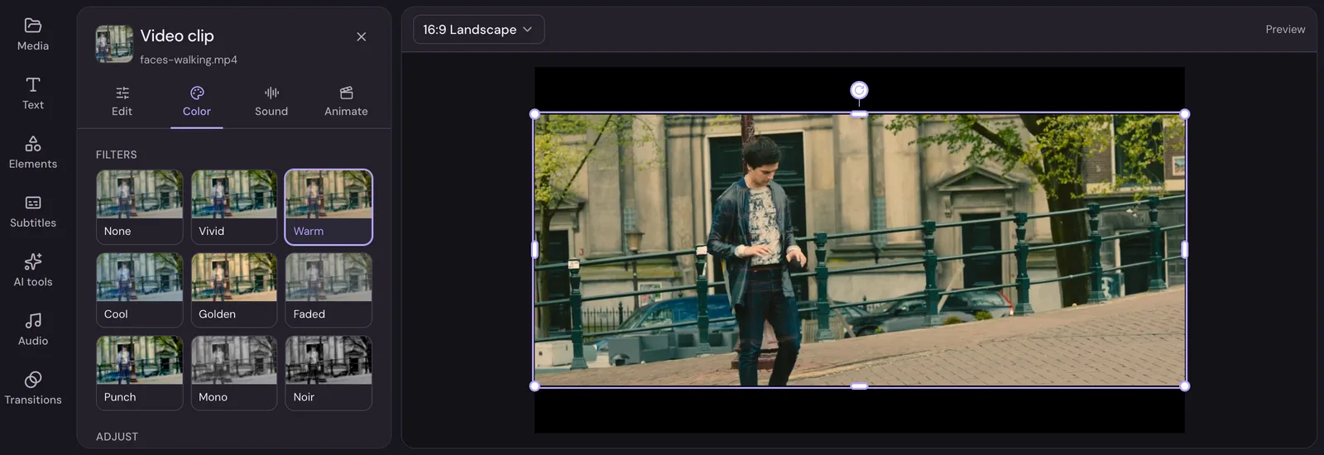The image size is (1324, 455).
Task: Switch to the Color tab
Action: pos(197,102)
